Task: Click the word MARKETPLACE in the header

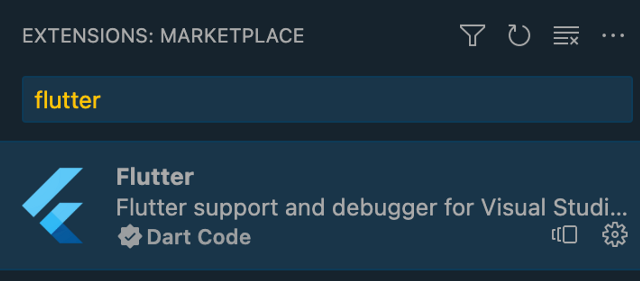Action: [x=232, y=36]
